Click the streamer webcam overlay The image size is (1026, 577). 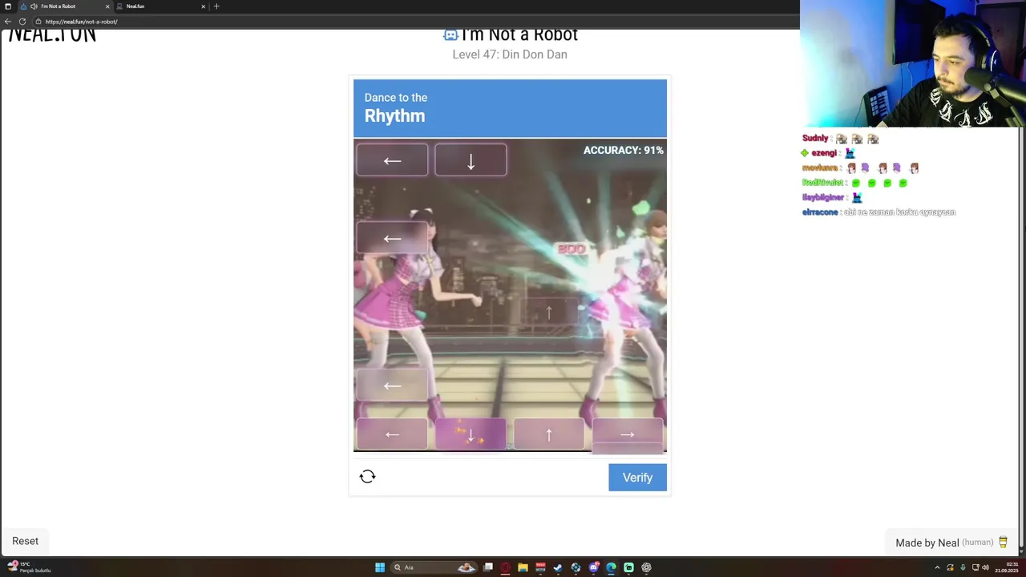pos(913,64)
